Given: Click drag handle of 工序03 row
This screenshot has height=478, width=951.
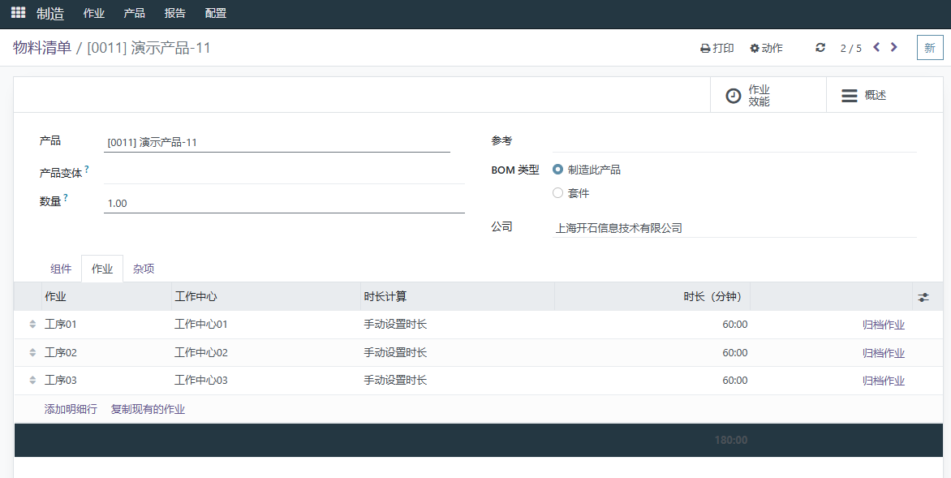Looking at the screenshot, I should pos(32,381).
